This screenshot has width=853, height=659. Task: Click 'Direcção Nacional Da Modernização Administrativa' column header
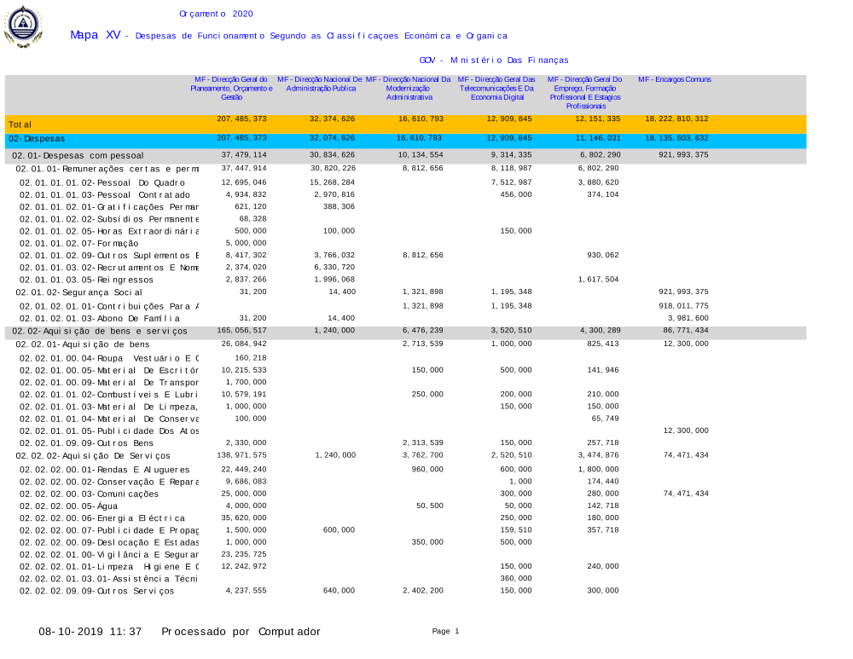click(x=408, y=88)
